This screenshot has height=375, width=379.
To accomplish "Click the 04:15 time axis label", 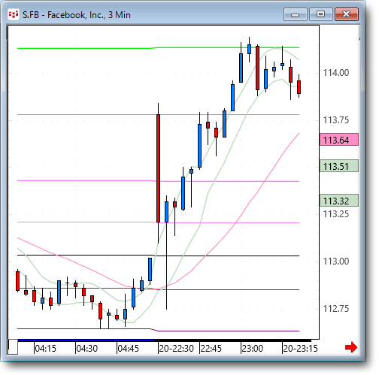I will pos(46,349).
